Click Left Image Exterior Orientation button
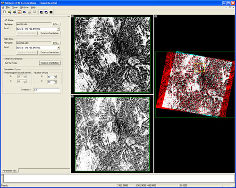The image size is (236, 188). (50, 33)
